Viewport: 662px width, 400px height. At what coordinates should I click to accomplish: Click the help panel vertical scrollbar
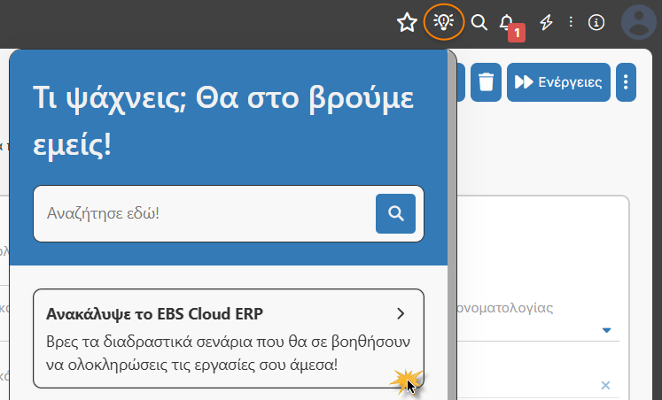tap(452, 226)
